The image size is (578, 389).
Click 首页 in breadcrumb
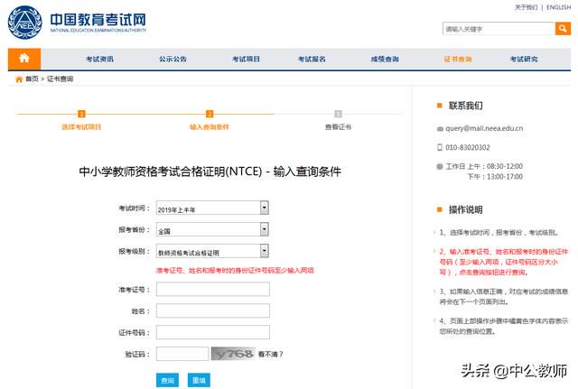point(32,79)
